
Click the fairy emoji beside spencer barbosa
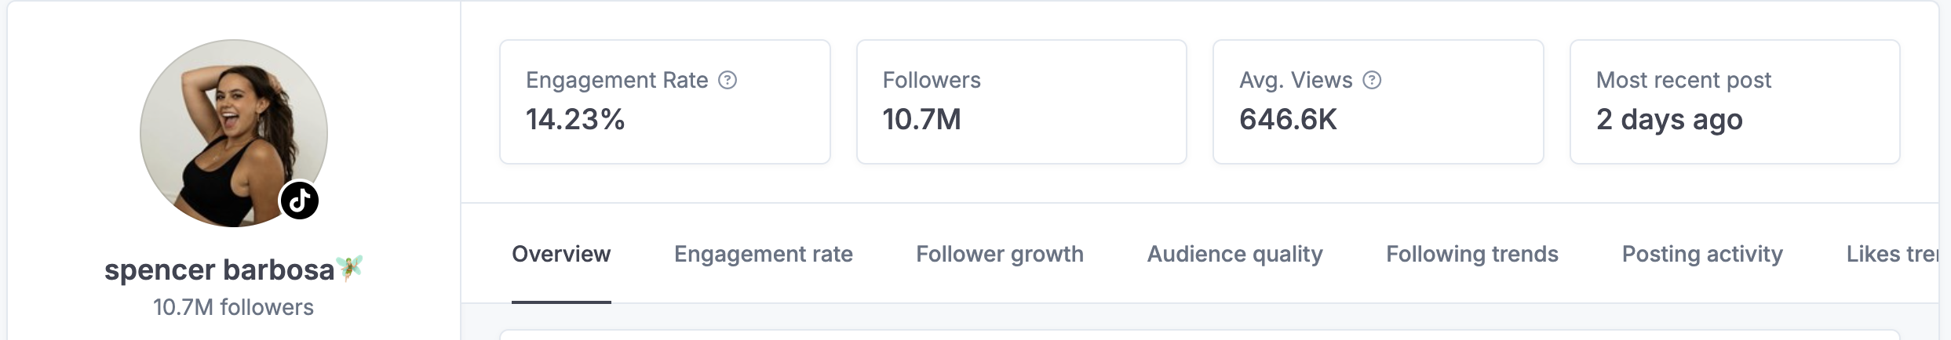[350, 268]
